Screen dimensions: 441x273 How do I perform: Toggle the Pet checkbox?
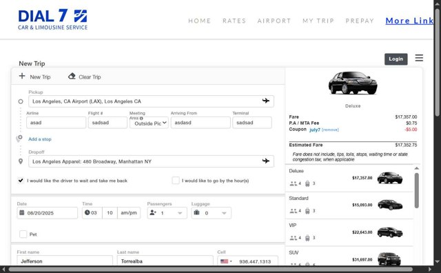coord(23,234)
